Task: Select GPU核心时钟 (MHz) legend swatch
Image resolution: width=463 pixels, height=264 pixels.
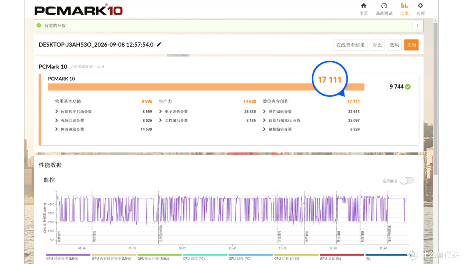Action: click(x=159, y=255)
